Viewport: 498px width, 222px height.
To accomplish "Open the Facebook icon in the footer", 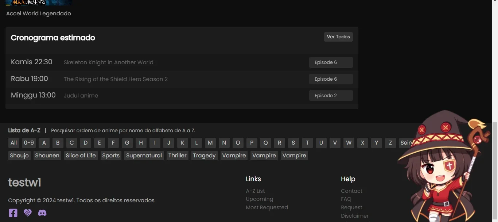I will point(13,213).
